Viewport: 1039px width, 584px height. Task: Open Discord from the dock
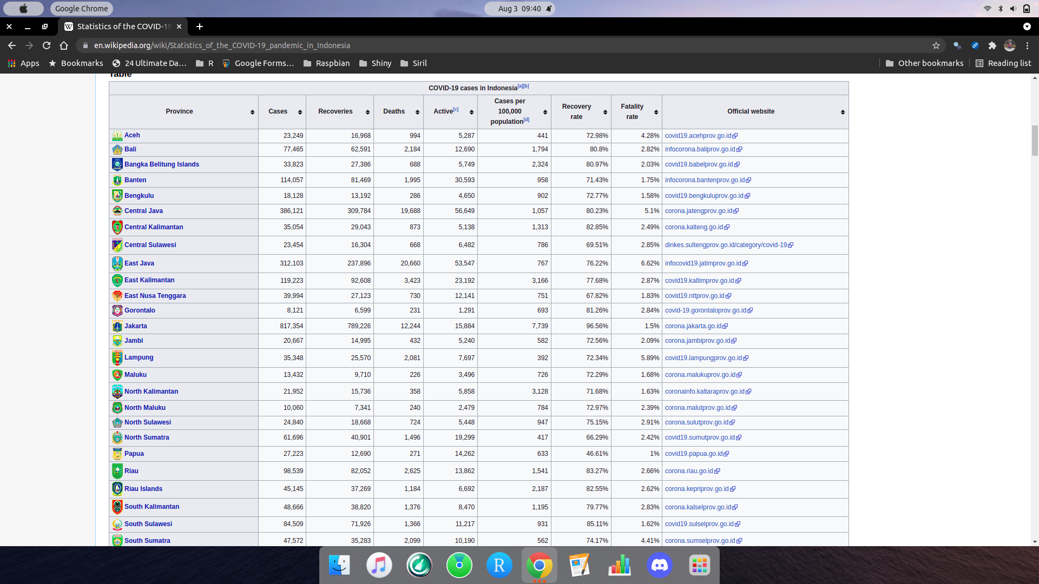658,566
